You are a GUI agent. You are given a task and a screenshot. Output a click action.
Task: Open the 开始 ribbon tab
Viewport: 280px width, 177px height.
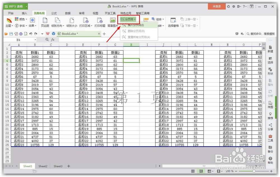pos(11,13)
